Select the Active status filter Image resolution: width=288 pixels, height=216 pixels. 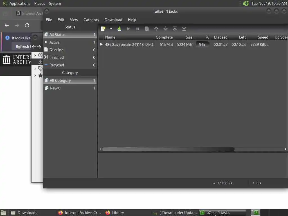click(x=70, y=42)
